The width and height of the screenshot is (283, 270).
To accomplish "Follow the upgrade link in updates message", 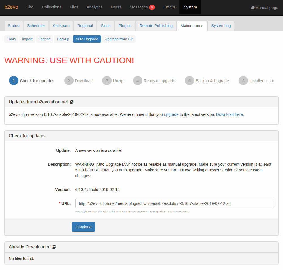I will (171, 114).
